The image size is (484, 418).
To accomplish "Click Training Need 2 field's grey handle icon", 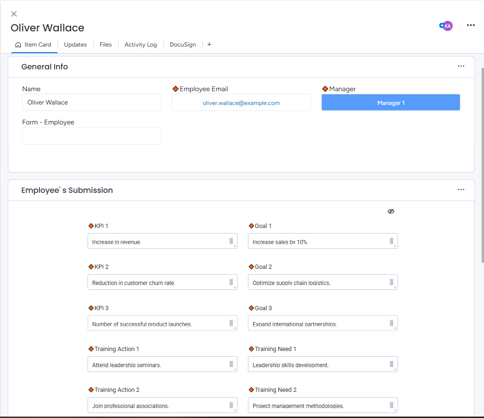I will [391, 405].
